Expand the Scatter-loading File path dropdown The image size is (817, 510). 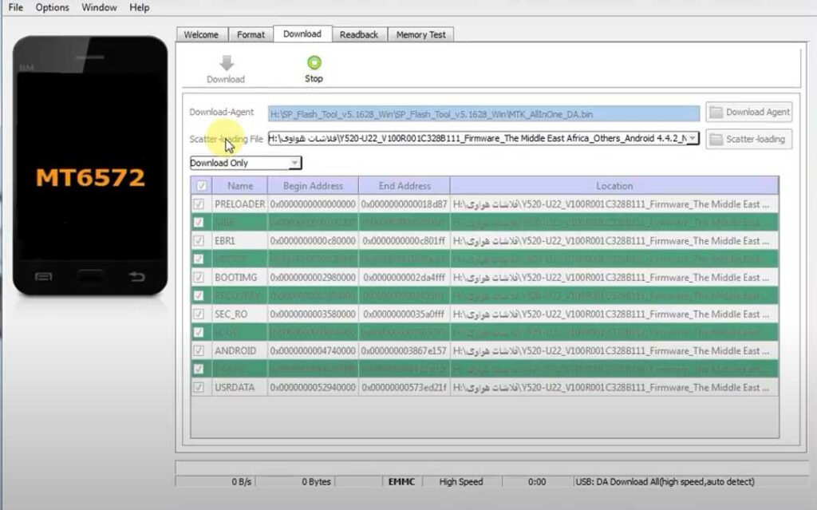point(692,138)
